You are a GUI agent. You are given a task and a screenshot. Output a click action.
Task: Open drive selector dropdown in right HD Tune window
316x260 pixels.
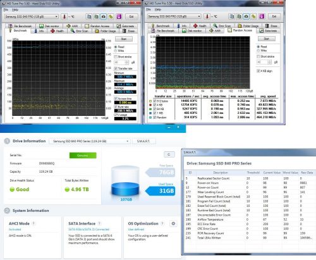point(174,16)
